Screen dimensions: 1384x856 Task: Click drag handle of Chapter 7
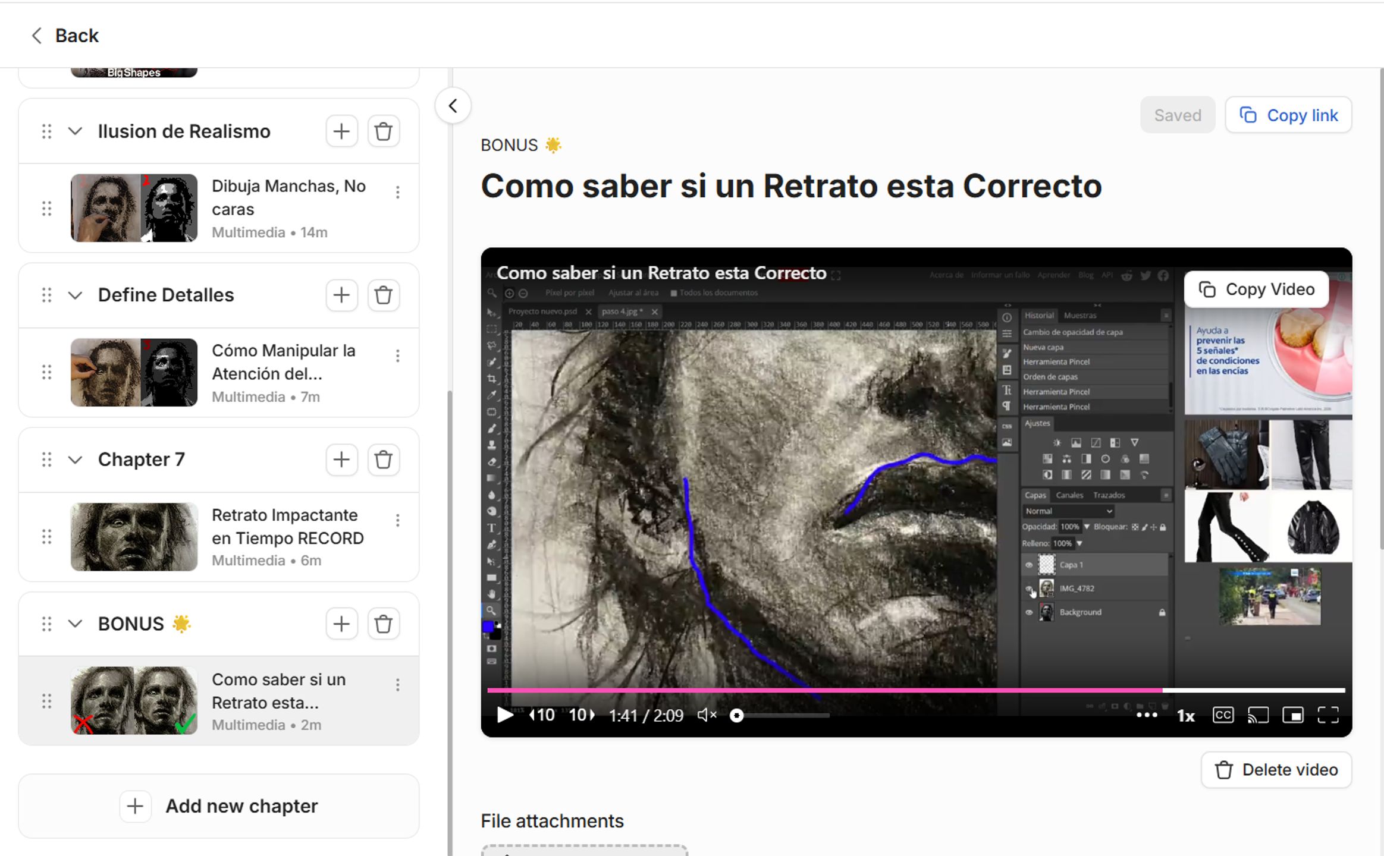47,460
